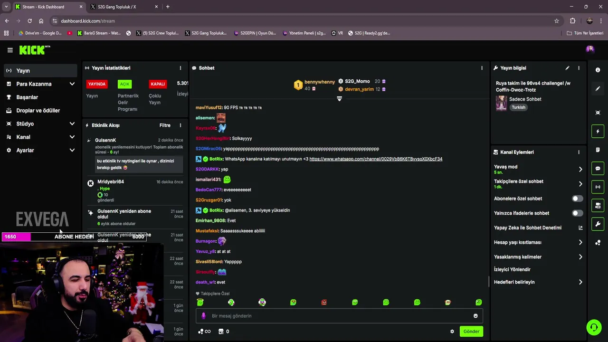
Task: Switch to the S2G Gang Topluluk / X browser tab
Action: [123, 7]
